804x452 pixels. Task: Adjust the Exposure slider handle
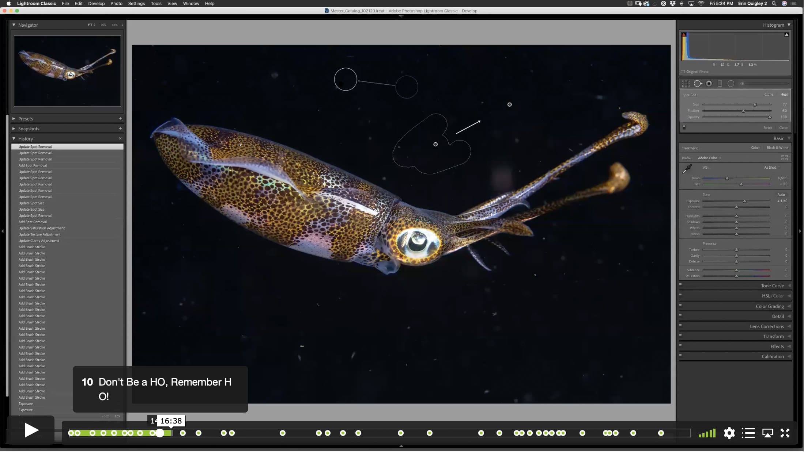coord(744,201)
